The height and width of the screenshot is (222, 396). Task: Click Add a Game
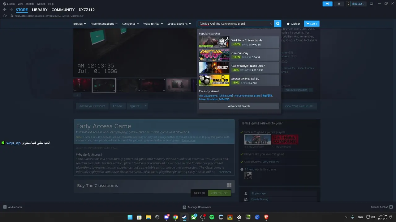[x=13, y=207]
